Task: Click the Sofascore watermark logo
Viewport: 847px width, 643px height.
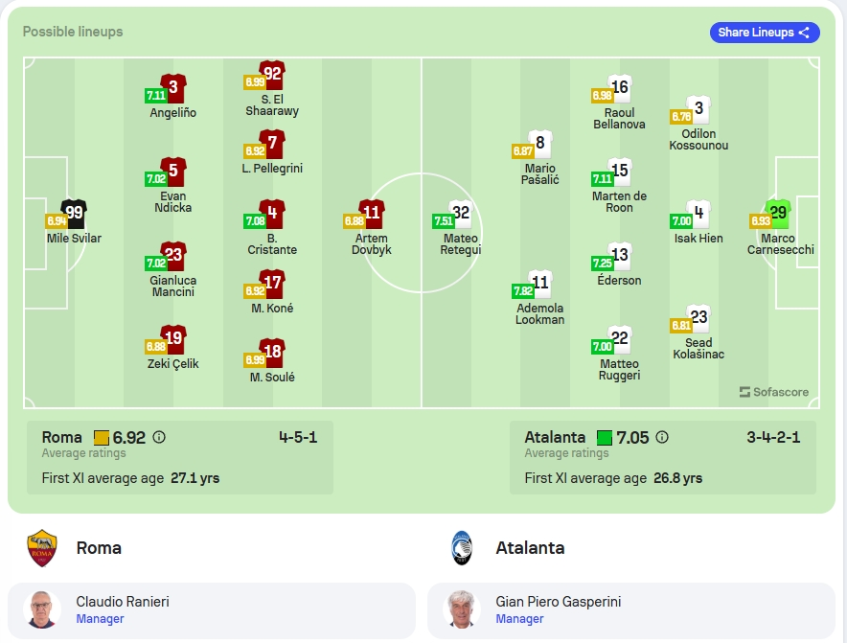Action: pyautogui.click(x=773, y=392)
